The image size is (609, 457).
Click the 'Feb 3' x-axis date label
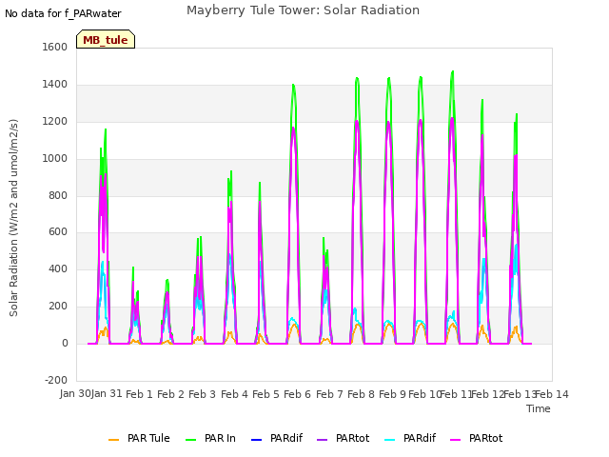pos(202,394)
